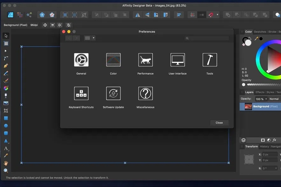
Task: Select the Pen tool in left toolbar
Action: (6, 66)
